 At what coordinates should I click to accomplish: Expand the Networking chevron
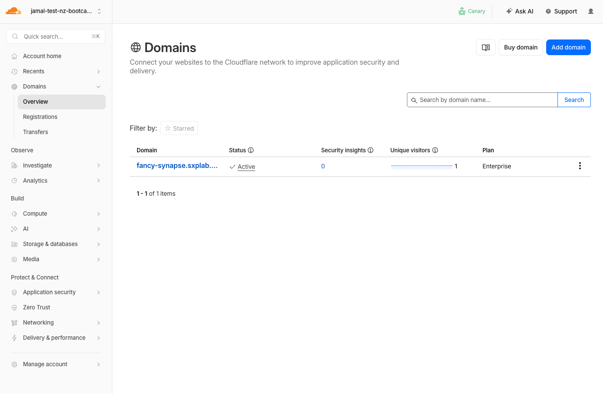(x=98, y=323)
